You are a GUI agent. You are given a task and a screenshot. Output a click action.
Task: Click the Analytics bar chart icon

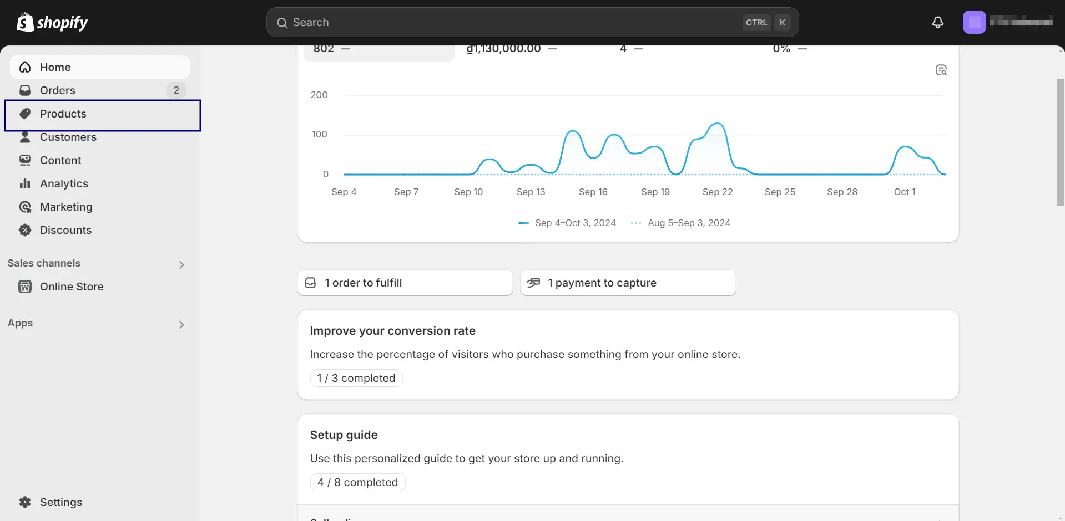tap(25, 183)
